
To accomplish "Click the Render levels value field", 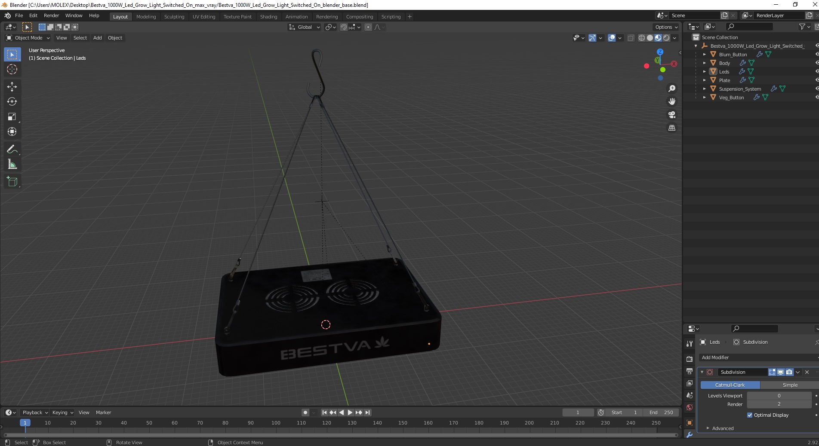I will [779, 404].
